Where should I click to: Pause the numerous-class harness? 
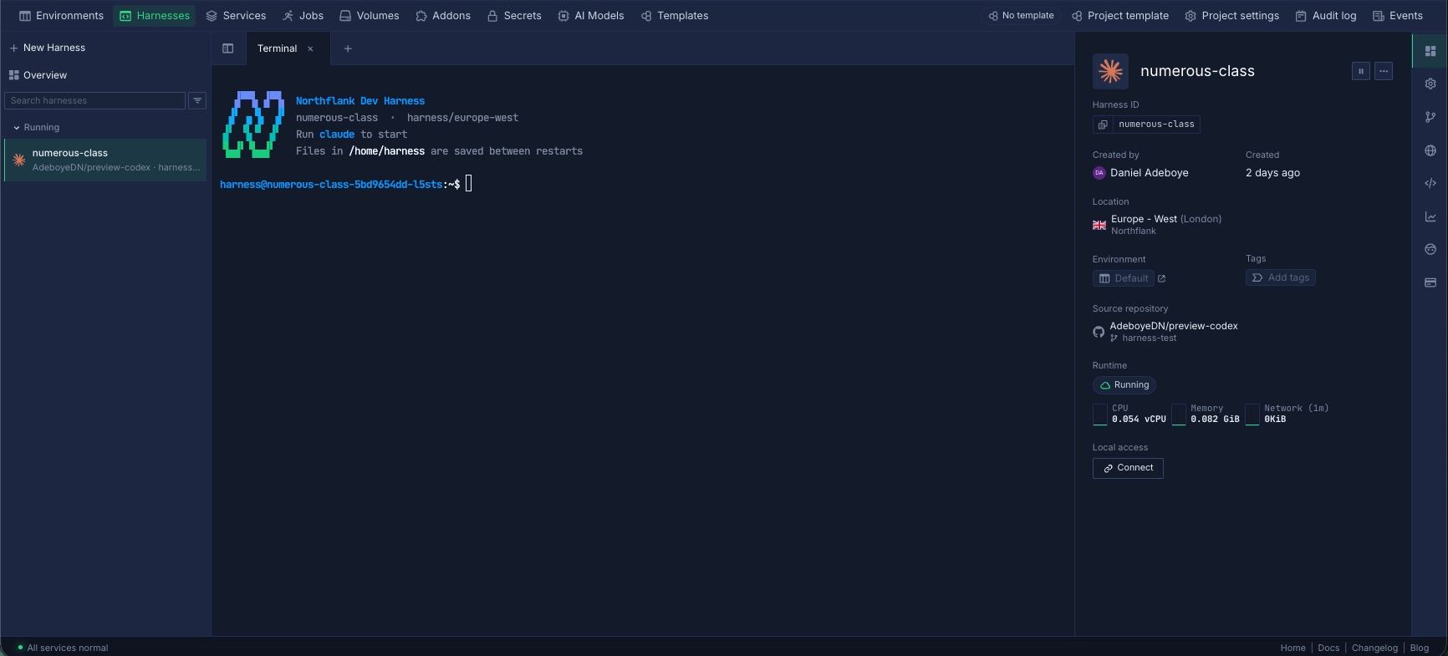click(x=1360, y=71)
